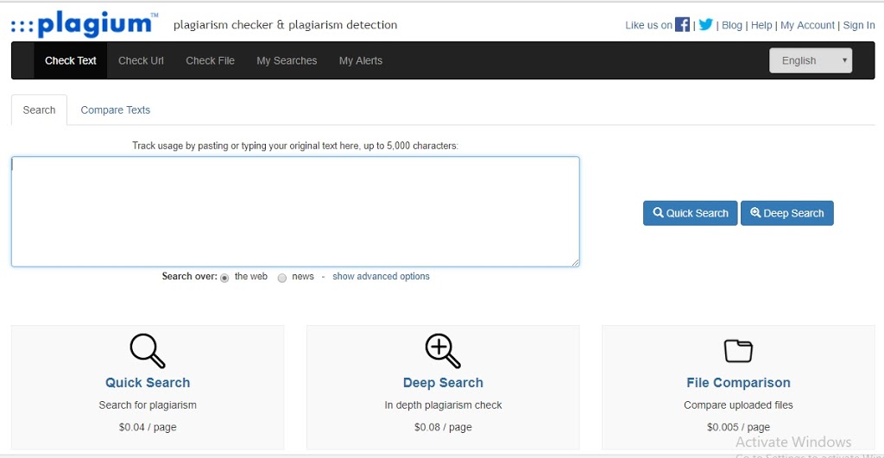Go to My Searches
This screenshot has width=884, height=458.
click(287, 60)
